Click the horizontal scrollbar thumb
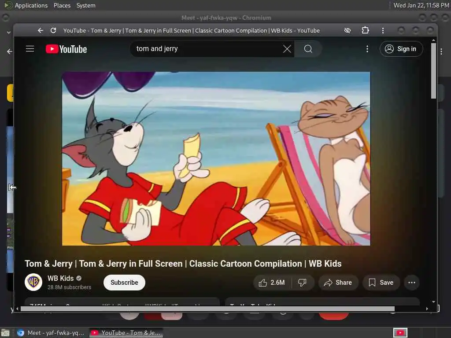 (207, 309)
